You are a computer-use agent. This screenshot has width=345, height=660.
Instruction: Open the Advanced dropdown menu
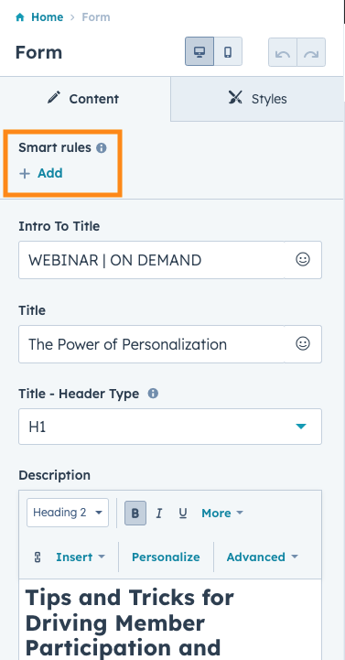(x=262, y=557)
